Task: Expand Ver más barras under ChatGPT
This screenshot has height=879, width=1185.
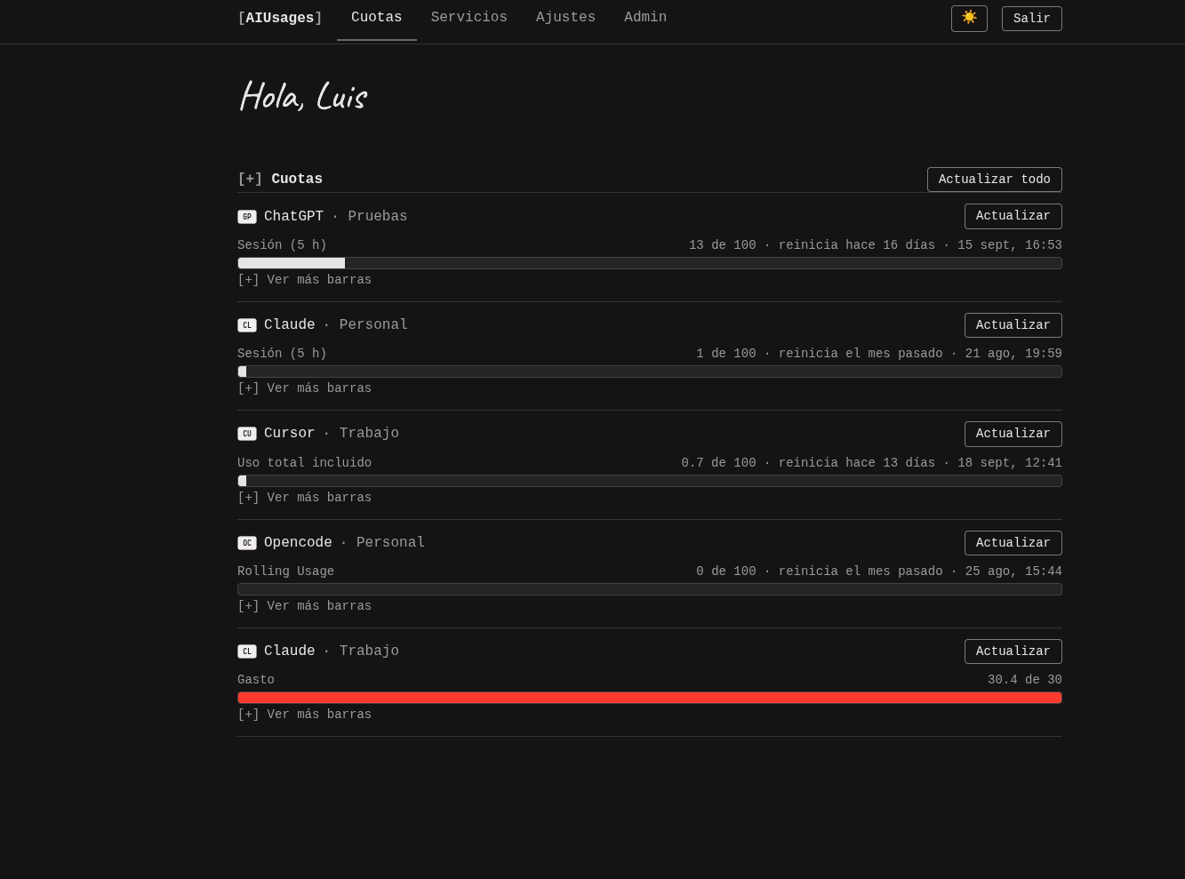Action: (305, 280)
